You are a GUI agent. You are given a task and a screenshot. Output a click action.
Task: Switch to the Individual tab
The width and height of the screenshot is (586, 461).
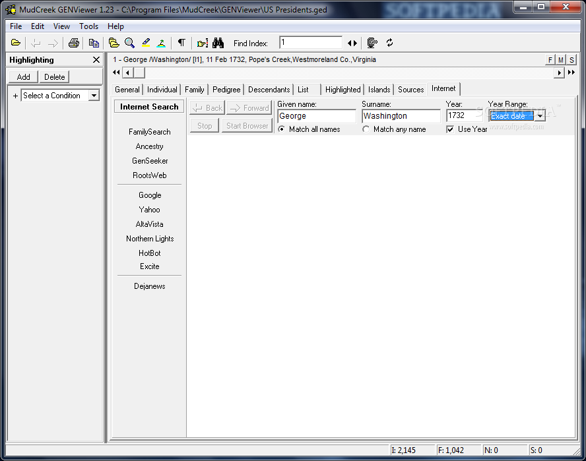[x=162, y=90]
